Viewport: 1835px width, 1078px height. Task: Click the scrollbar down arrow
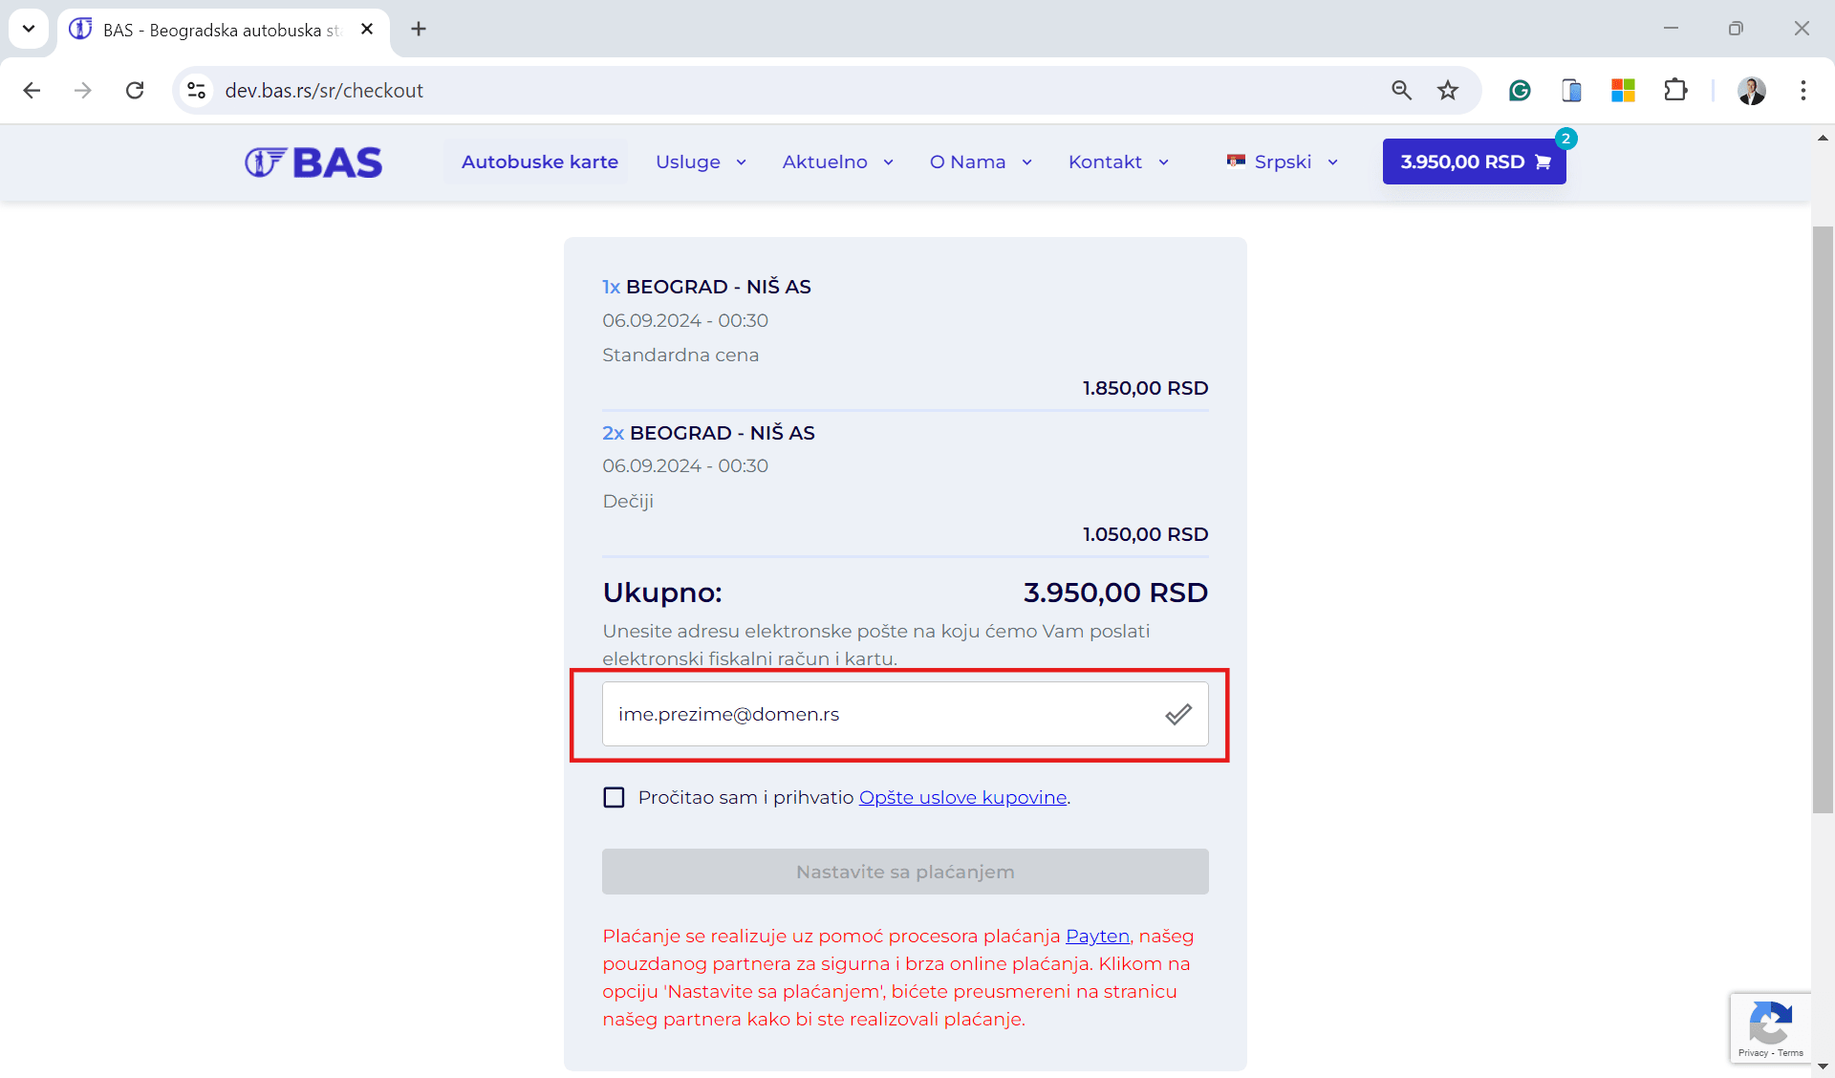pos(1823,1067)
